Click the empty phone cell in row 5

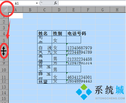tap(74, 40)
